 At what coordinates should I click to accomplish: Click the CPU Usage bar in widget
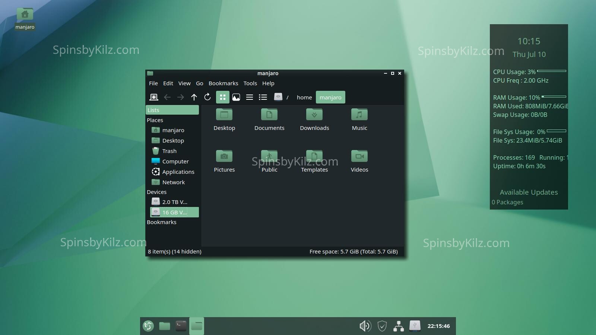tap(552, 71)
